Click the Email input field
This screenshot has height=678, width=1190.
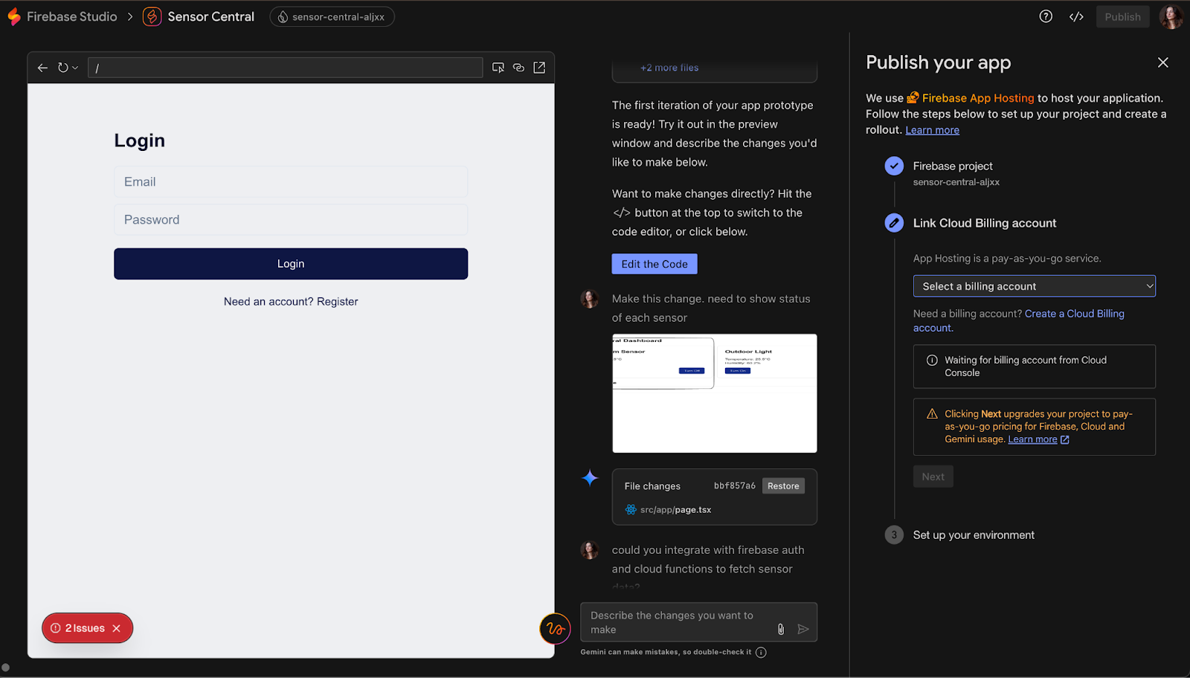click(291, 181)
